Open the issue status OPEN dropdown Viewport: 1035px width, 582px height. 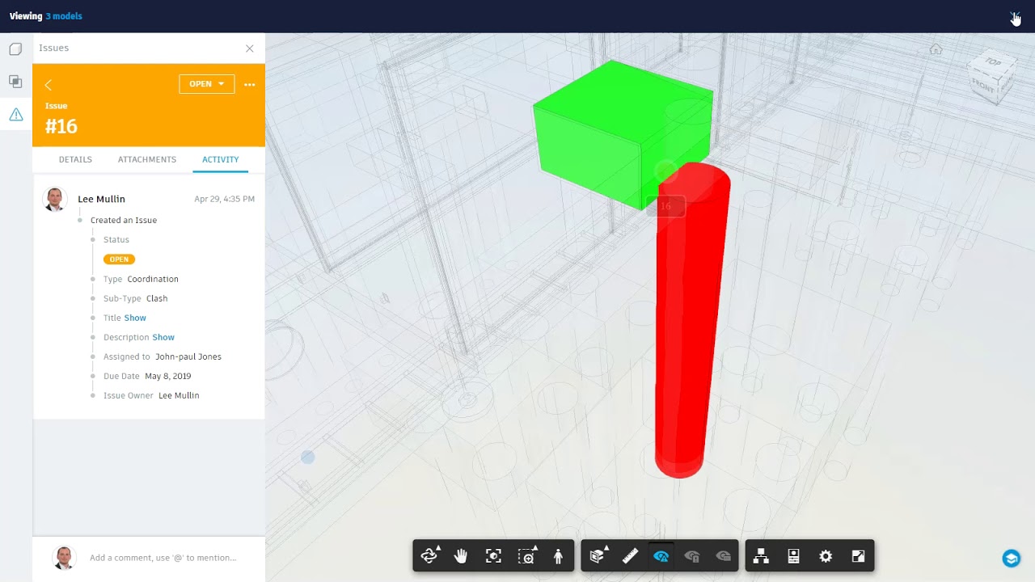[207, 84]
